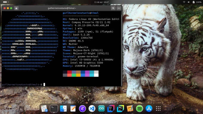Click the volume speaker icon in the top bar
The height and width of the screenshot is (114, 203).
(x=189, y=2)
